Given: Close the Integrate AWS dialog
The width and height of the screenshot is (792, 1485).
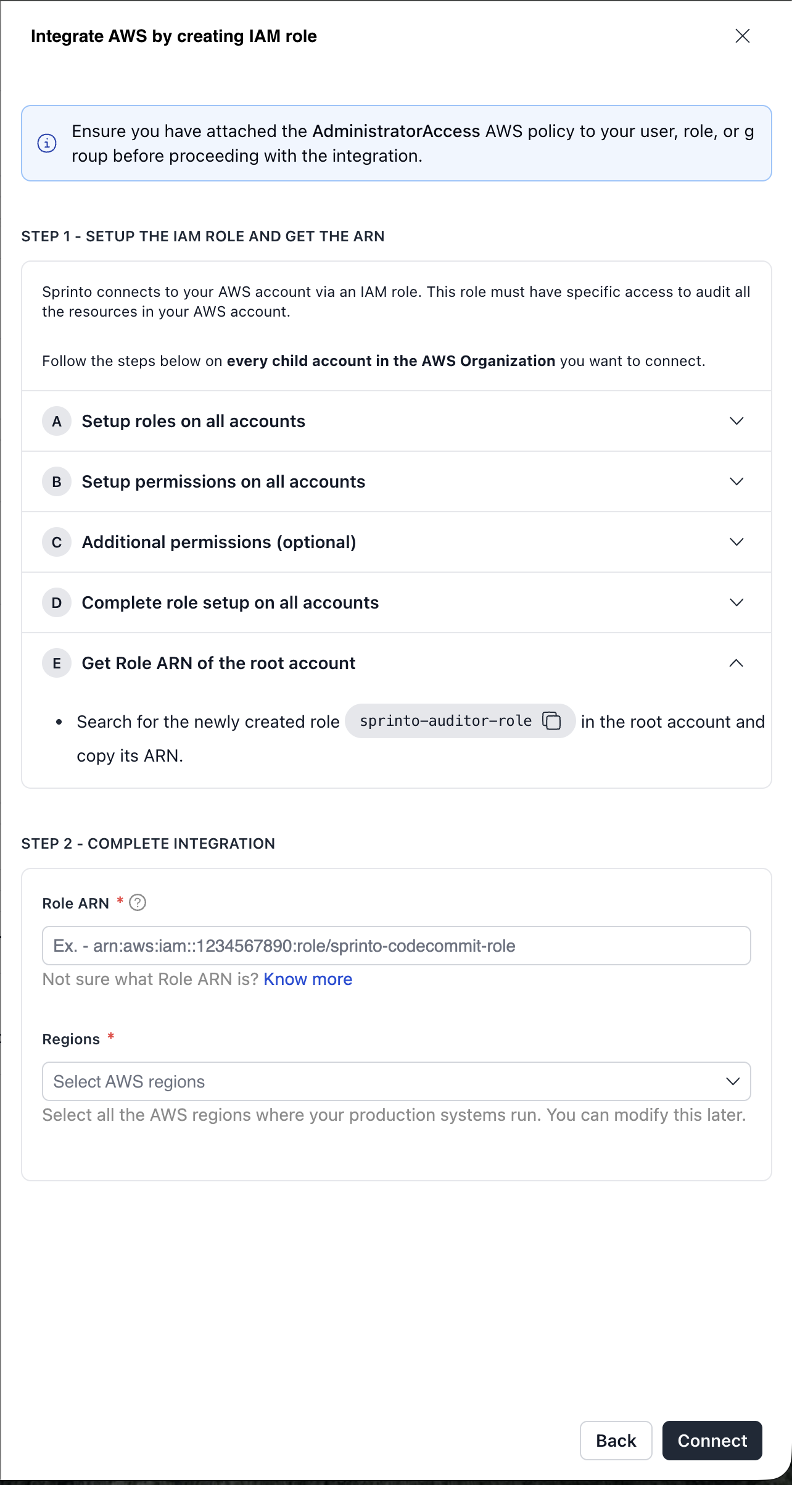Looking at the screenshot, I should pos(743,36).
